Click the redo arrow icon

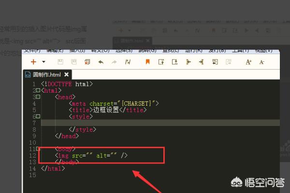pyautogui.click(x=114, y=62)
